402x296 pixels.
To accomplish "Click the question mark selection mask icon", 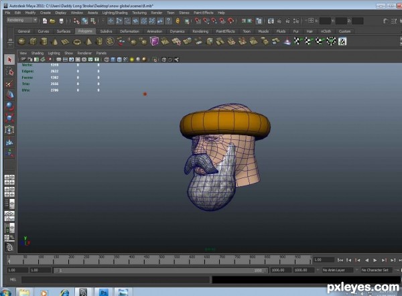I will coord(168,21).
